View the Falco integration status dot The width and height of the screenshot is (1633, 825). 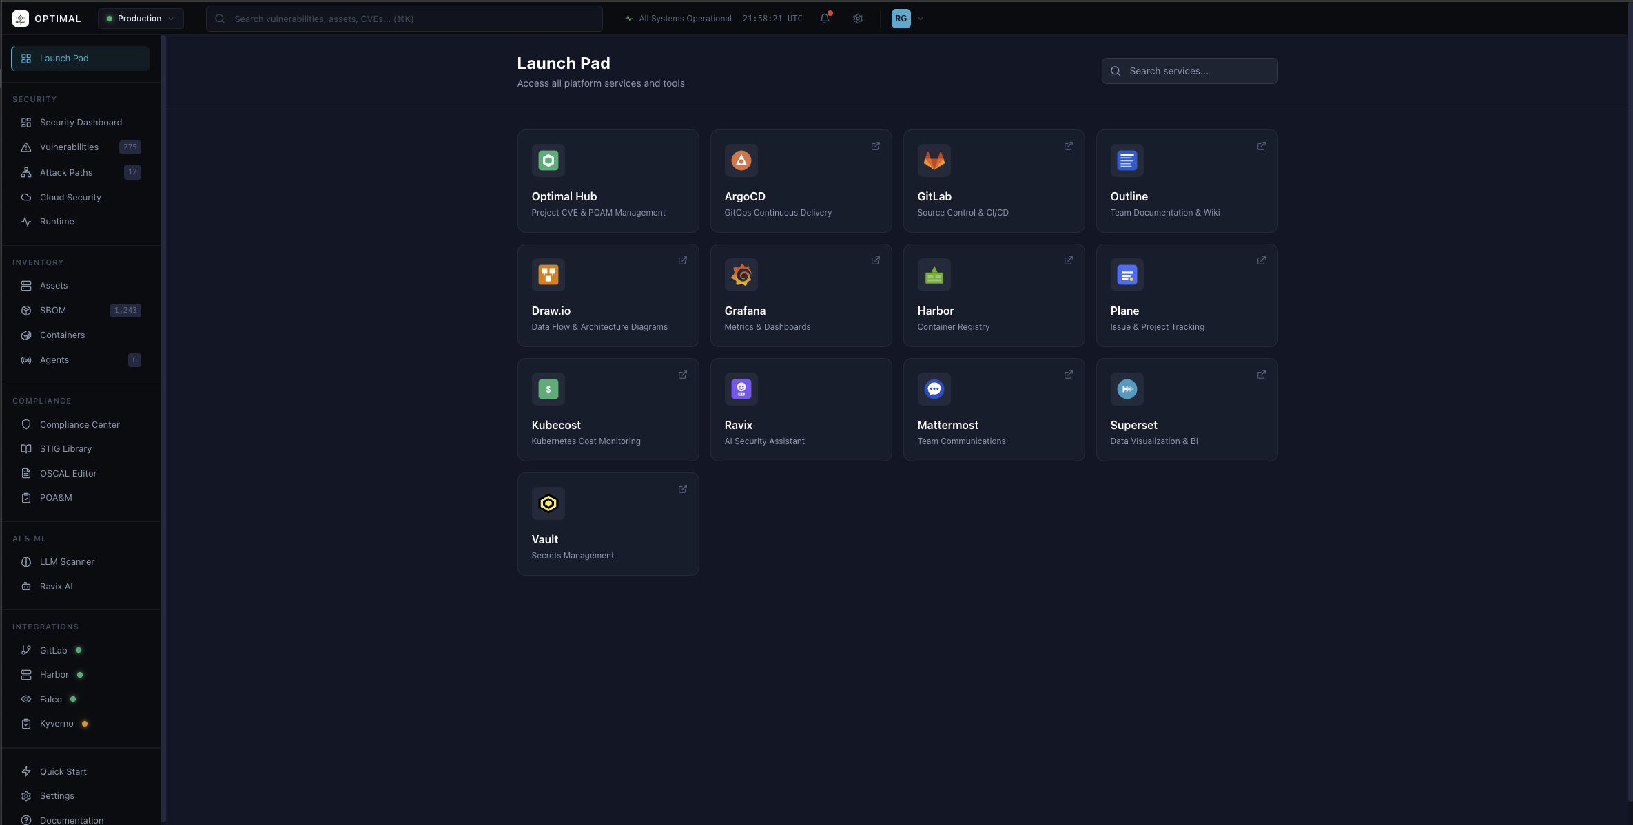coord(73,699)
